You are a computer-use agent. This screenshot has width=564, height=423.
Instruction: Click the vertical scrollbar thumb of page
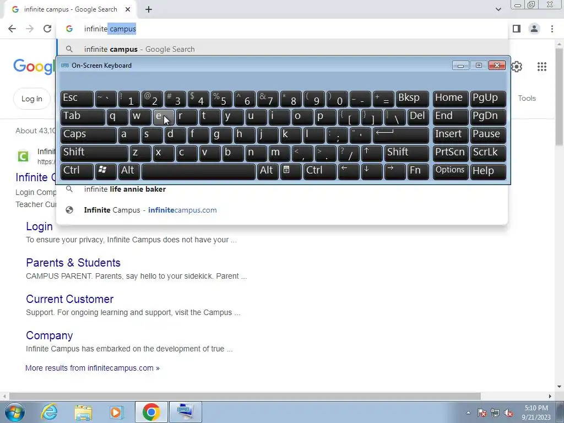(559, 96)
